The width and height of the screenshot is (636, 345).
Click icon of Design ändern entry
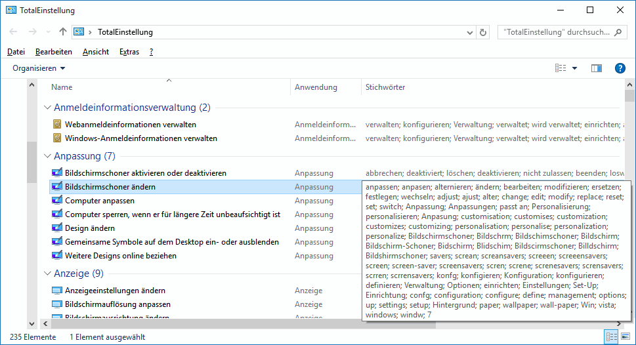pyautogui.click(x=57, y=228)
